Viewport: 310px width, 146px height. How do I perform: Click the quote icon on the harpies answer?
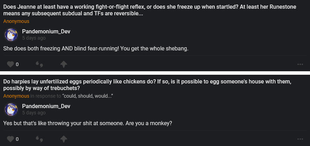click(40, 139)
